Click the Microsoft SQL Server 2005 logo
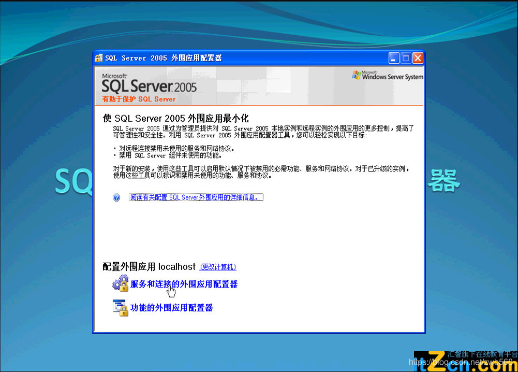This screenshot has height=372, width=518. click(x=149, y=83)
